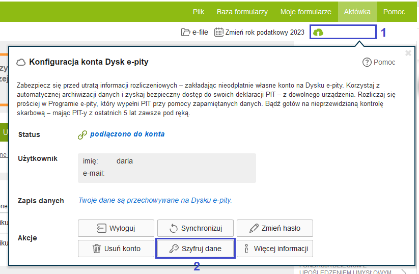Click the green cloud upload icon
This screenshot has height=274, width=419.
[318, 32]
